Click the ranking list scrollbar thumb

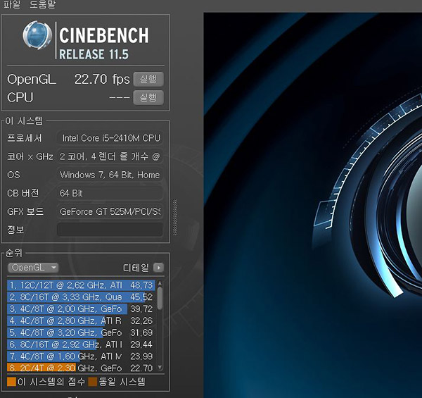click(160, 298)
